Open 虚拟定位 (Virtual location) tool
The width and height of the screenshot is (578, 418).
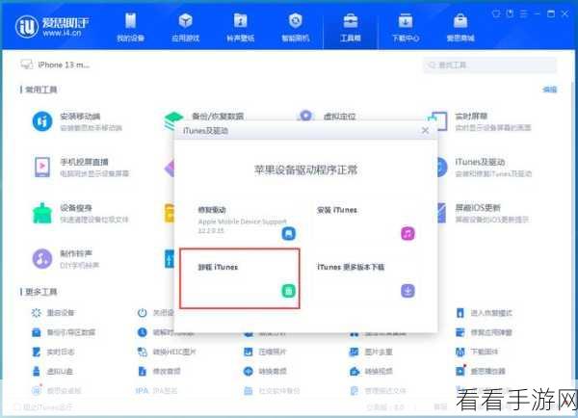click(x=328, y=117)
